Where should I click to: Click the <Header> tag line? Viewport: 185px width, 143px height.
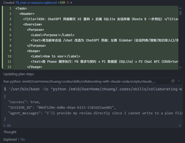[27, 14]
